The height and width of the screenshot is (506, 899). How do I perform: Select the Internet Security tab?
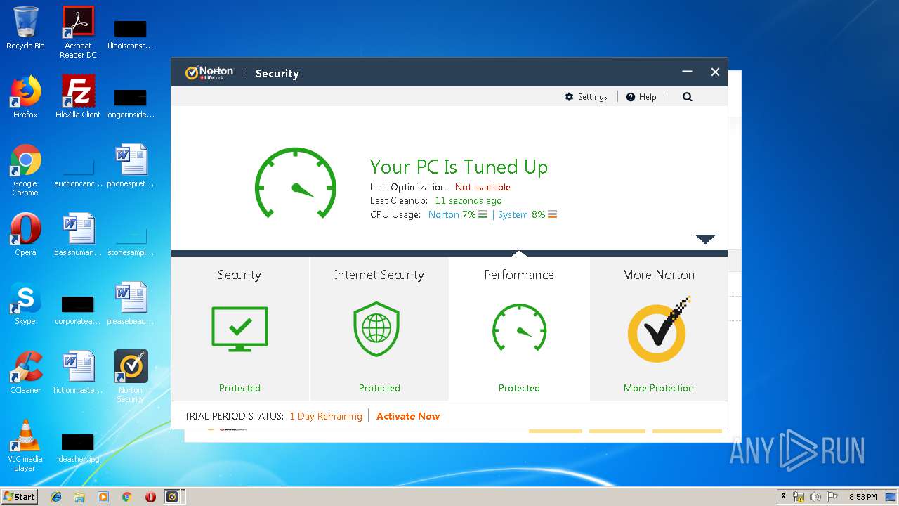tap(379, 328)
